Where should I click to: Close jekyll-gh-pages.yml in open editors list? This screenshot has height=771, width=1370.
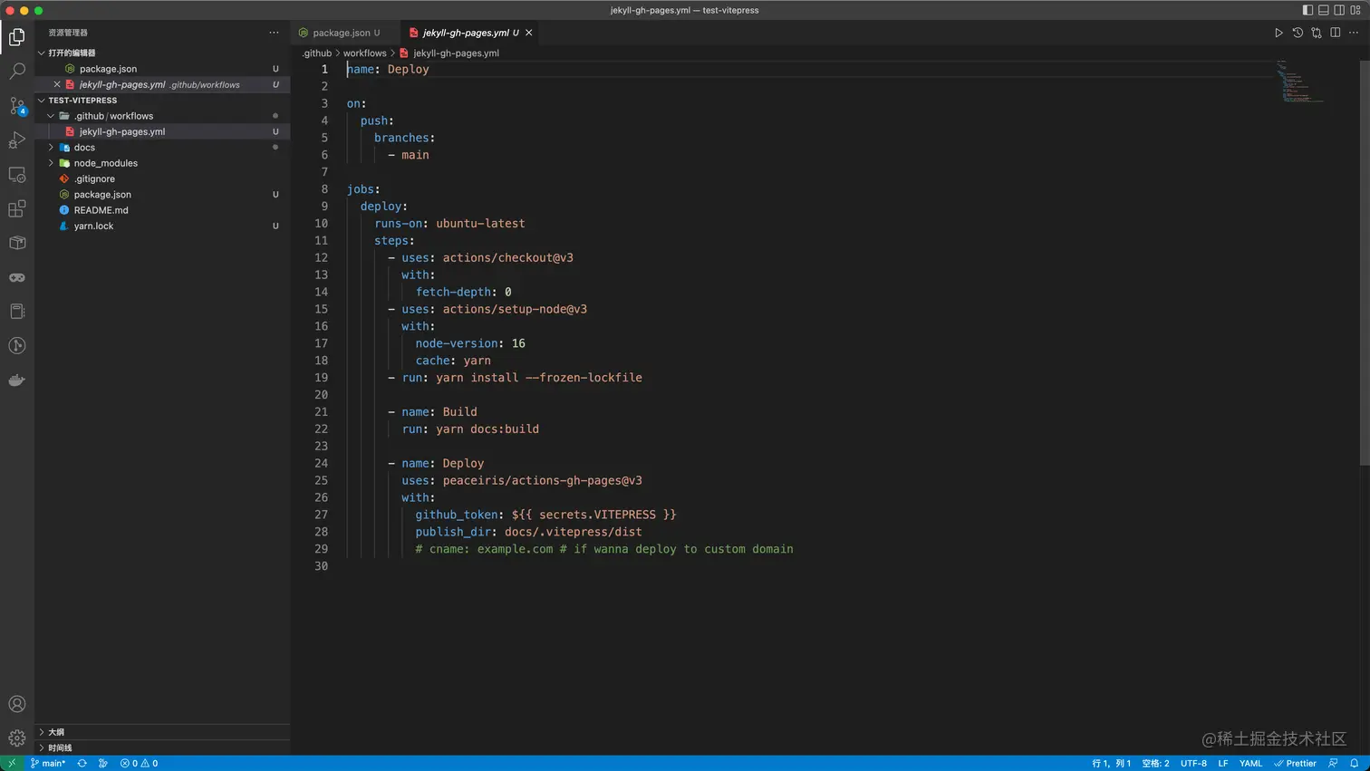click(x=56, y=84)
